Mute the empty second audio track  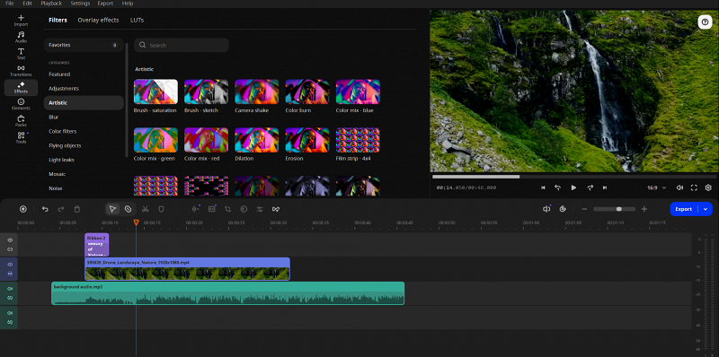tap(10, 313)
